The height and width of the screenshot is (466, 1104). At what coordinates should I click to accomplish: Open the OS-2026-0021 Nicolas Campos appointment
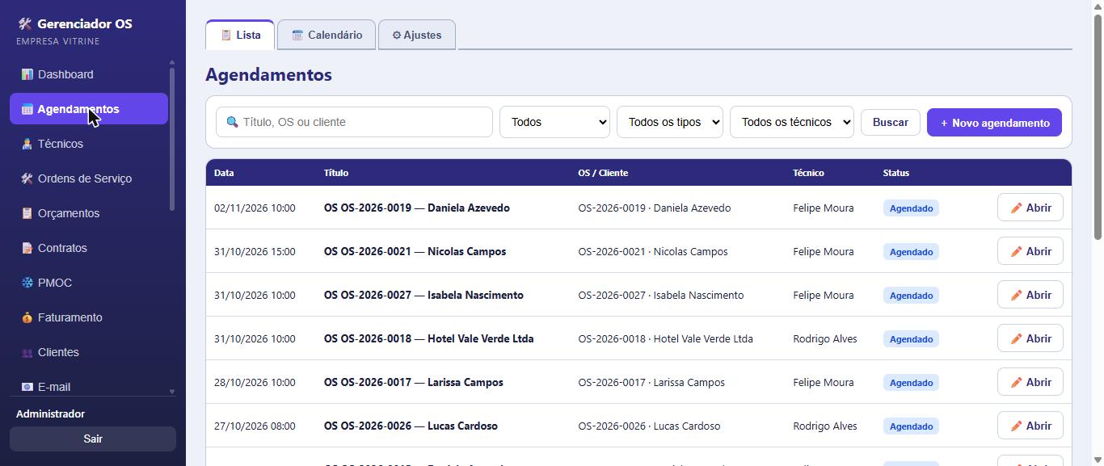pyautogui.click(x=1030, y=251)
